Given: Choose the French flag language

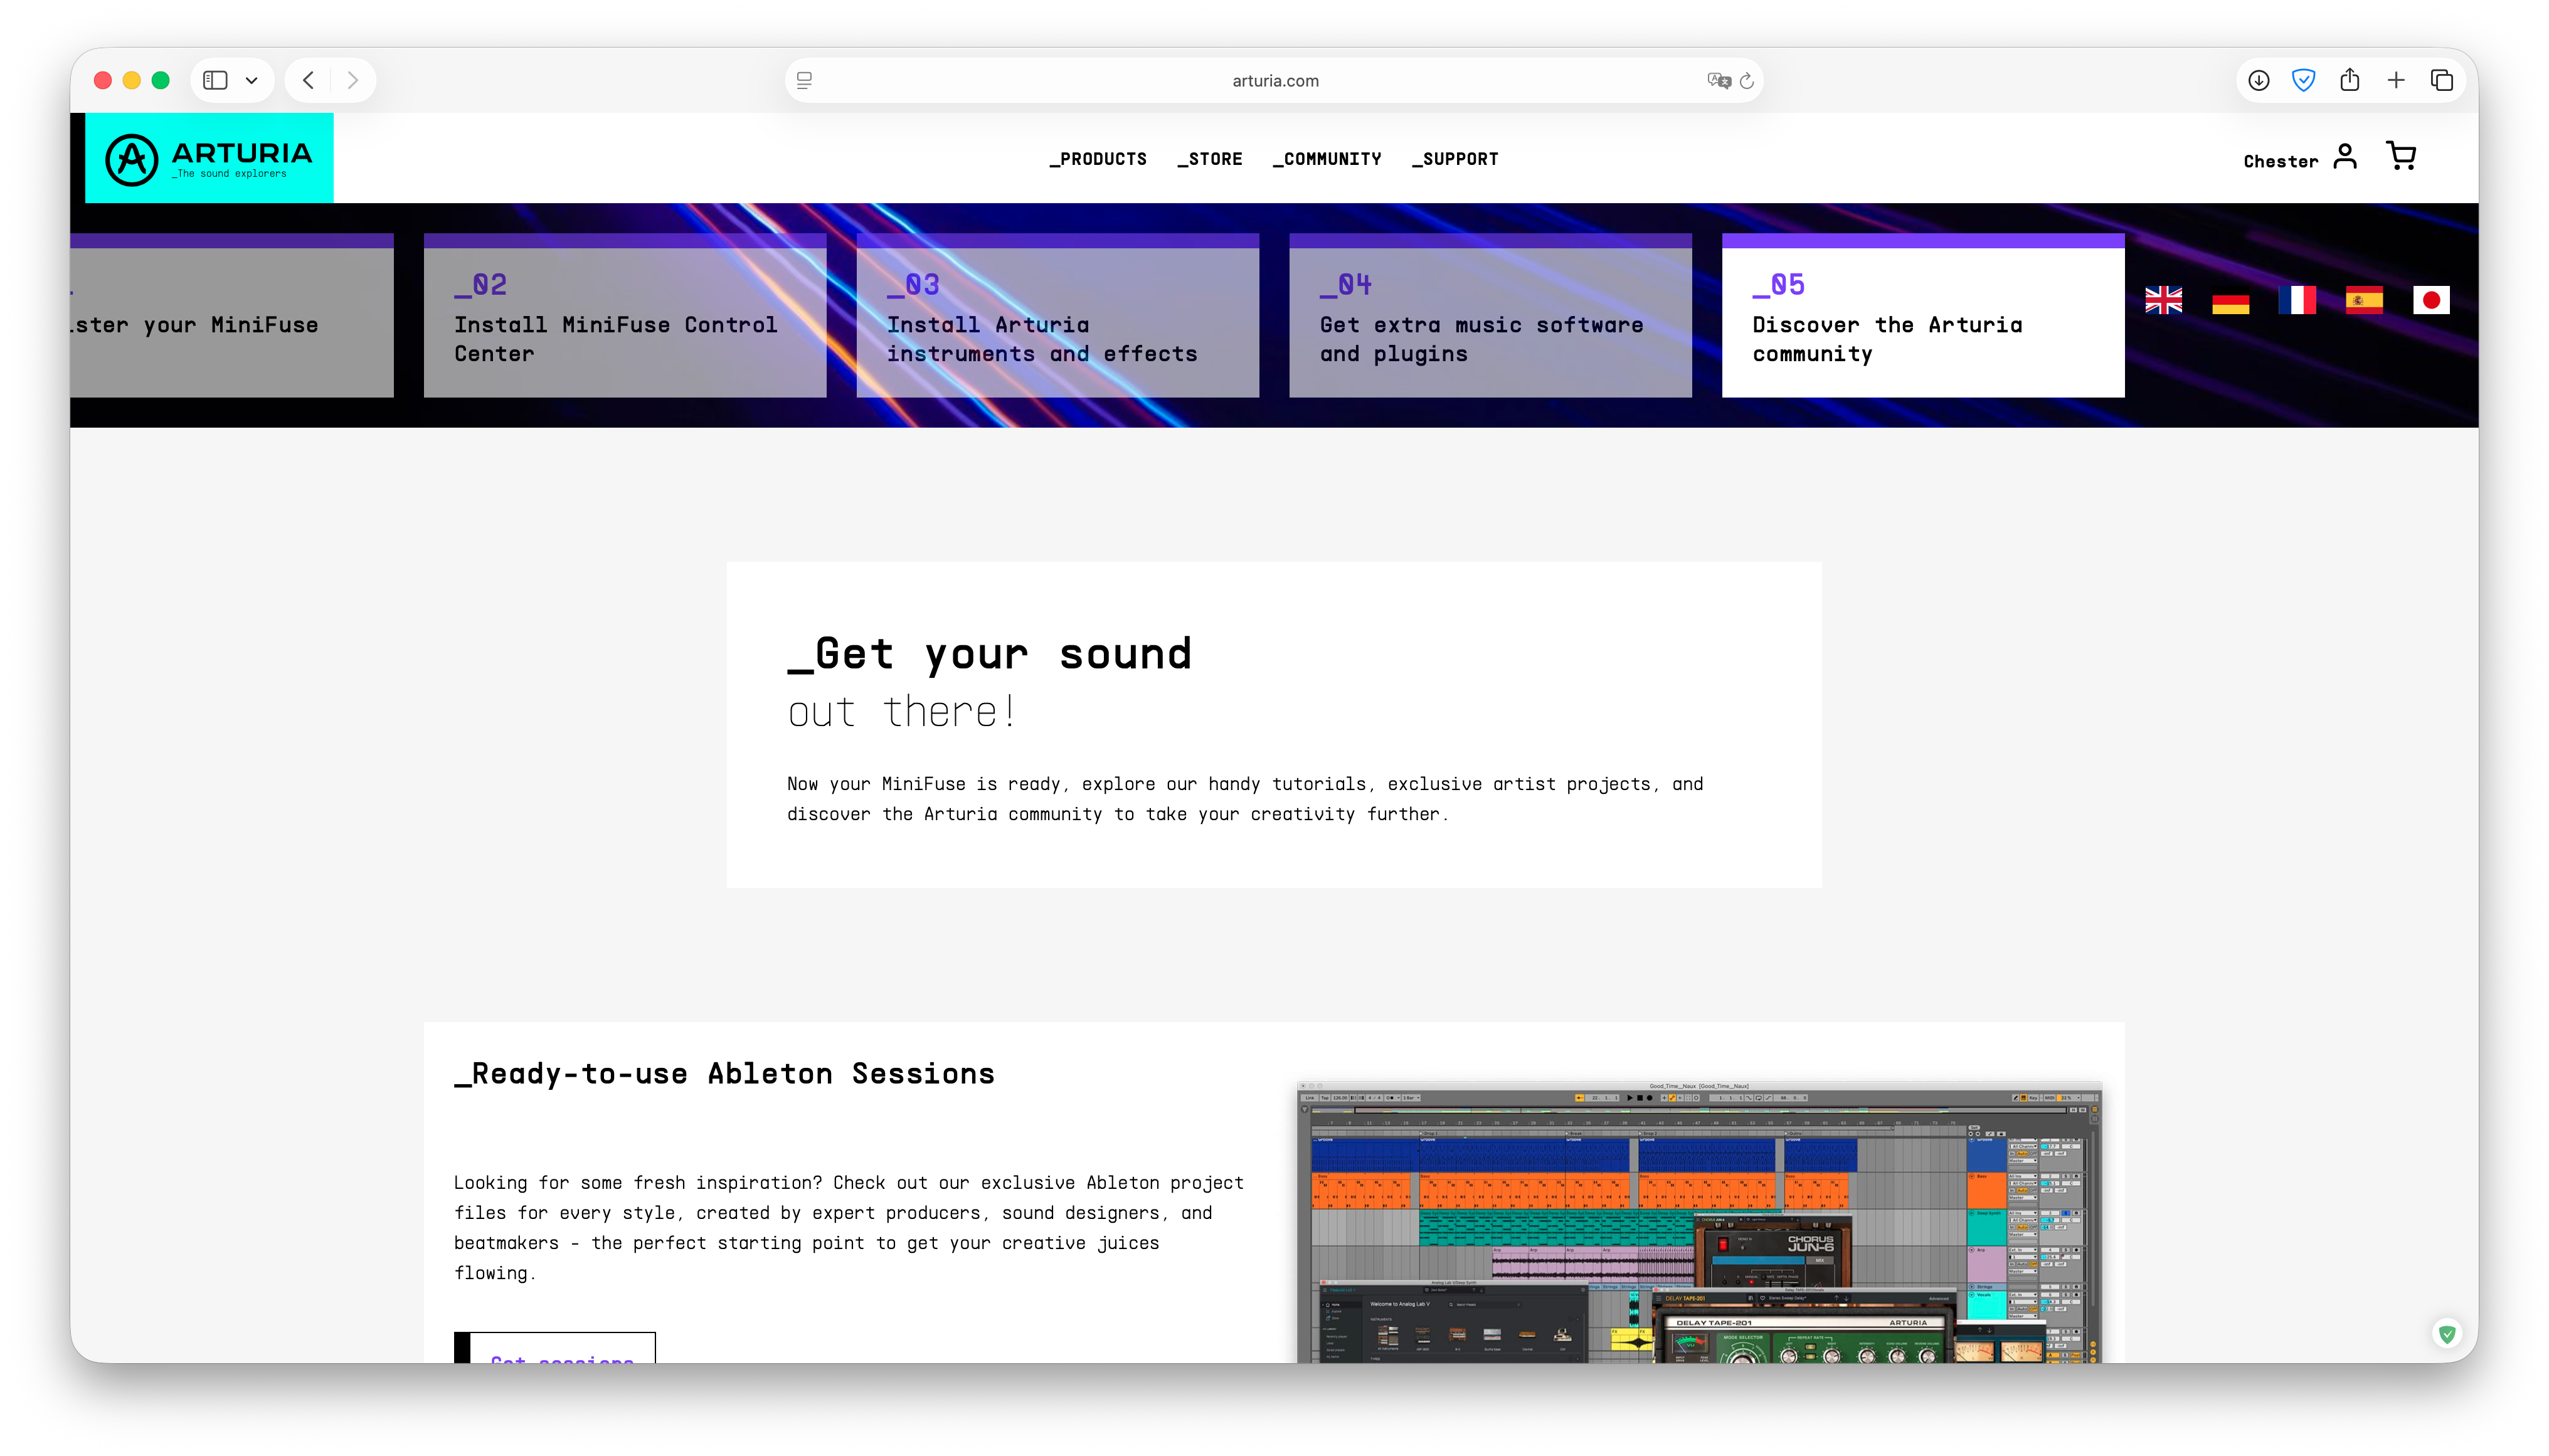Looking at the screenshot, I should (x=2297, y=300).
